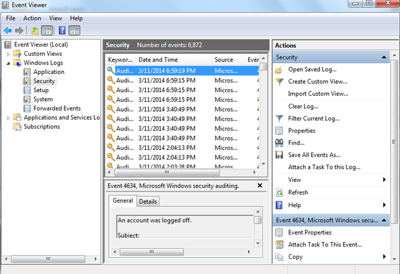Image resolution: width=400 pixels, height=274 pixels.
Task: Close the event preview pane
Action: 259,186
